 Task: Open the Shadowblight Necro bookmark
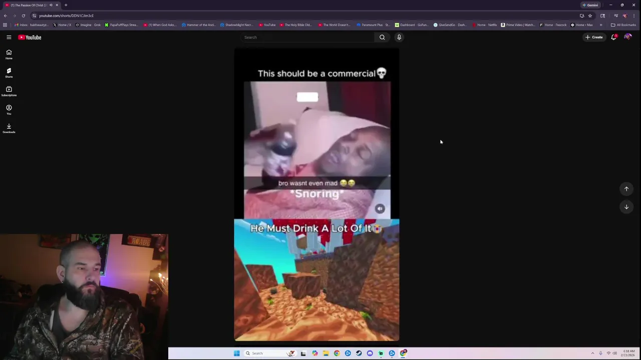point(236,25)
